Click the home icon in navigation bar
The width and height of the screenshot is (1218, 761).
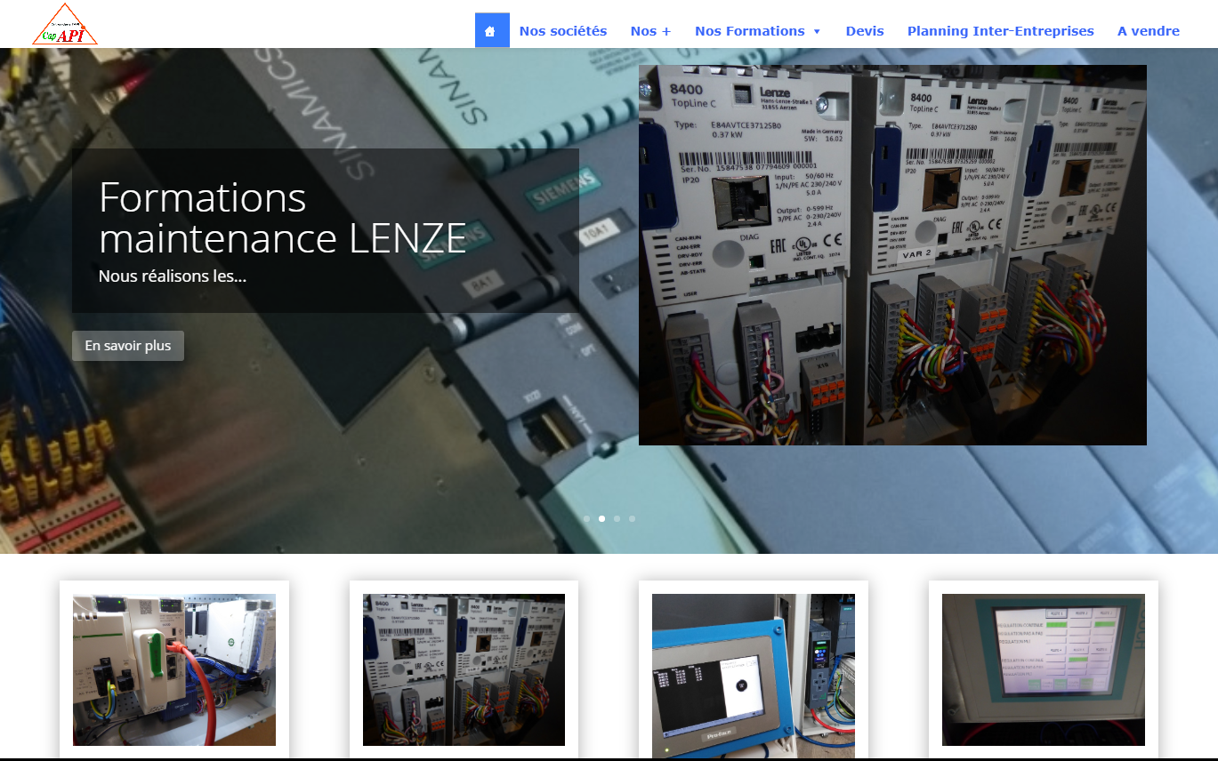[492, 30]
